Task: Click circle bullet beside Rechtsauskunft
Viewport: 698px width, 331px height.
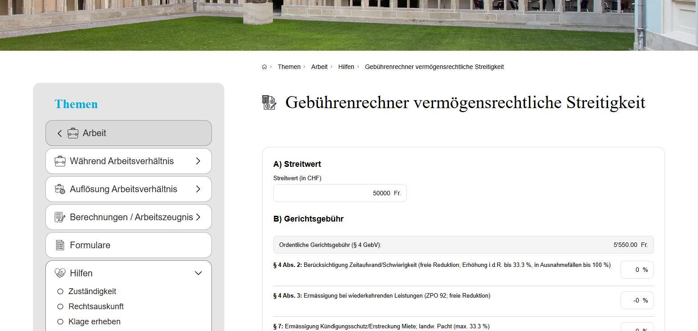Action: tap(61, 307)
